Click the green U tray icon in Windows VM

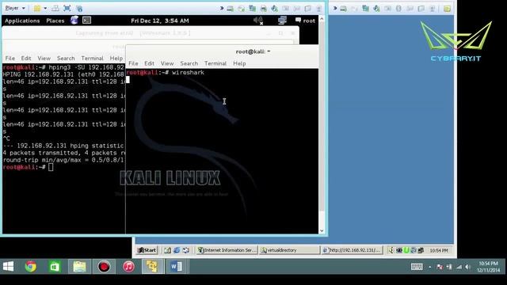(406, 250)
